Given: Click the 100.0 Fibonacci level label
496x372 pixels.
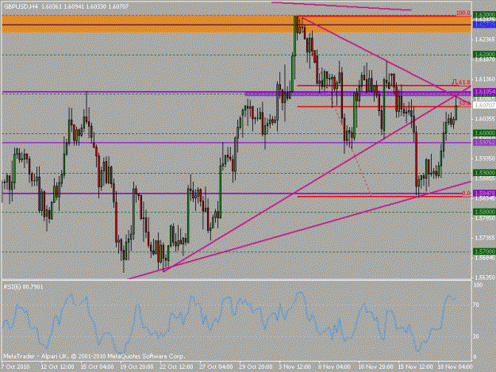Looking at the screenshot, I should [463, 13].
